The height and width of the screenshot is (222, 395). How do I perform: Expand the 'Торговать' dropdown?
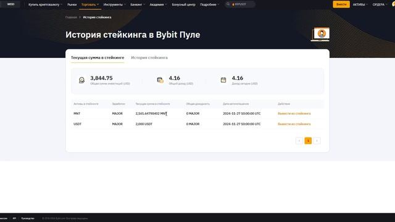pyautogui.click(x=90, y=4)
